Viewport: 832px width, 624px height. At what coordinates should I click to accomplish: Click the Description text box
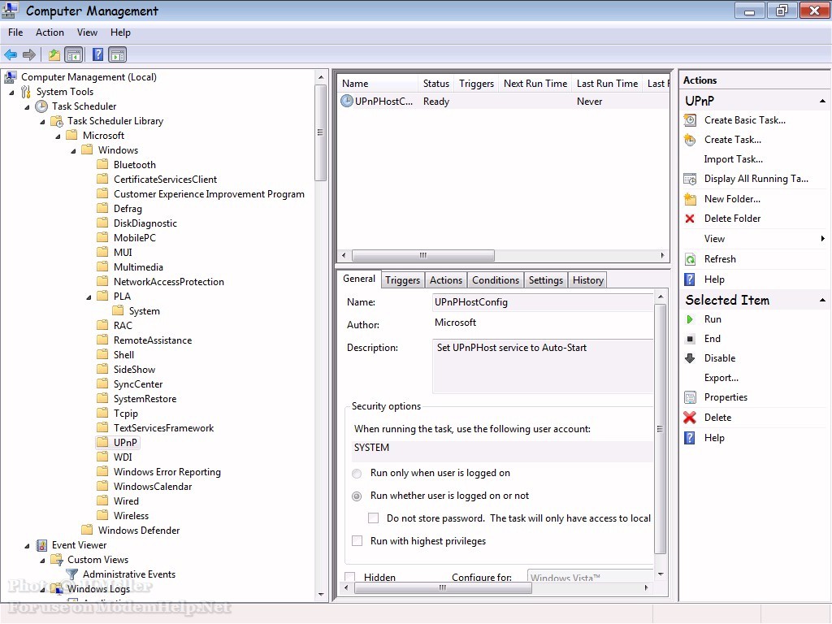[543, 366]
